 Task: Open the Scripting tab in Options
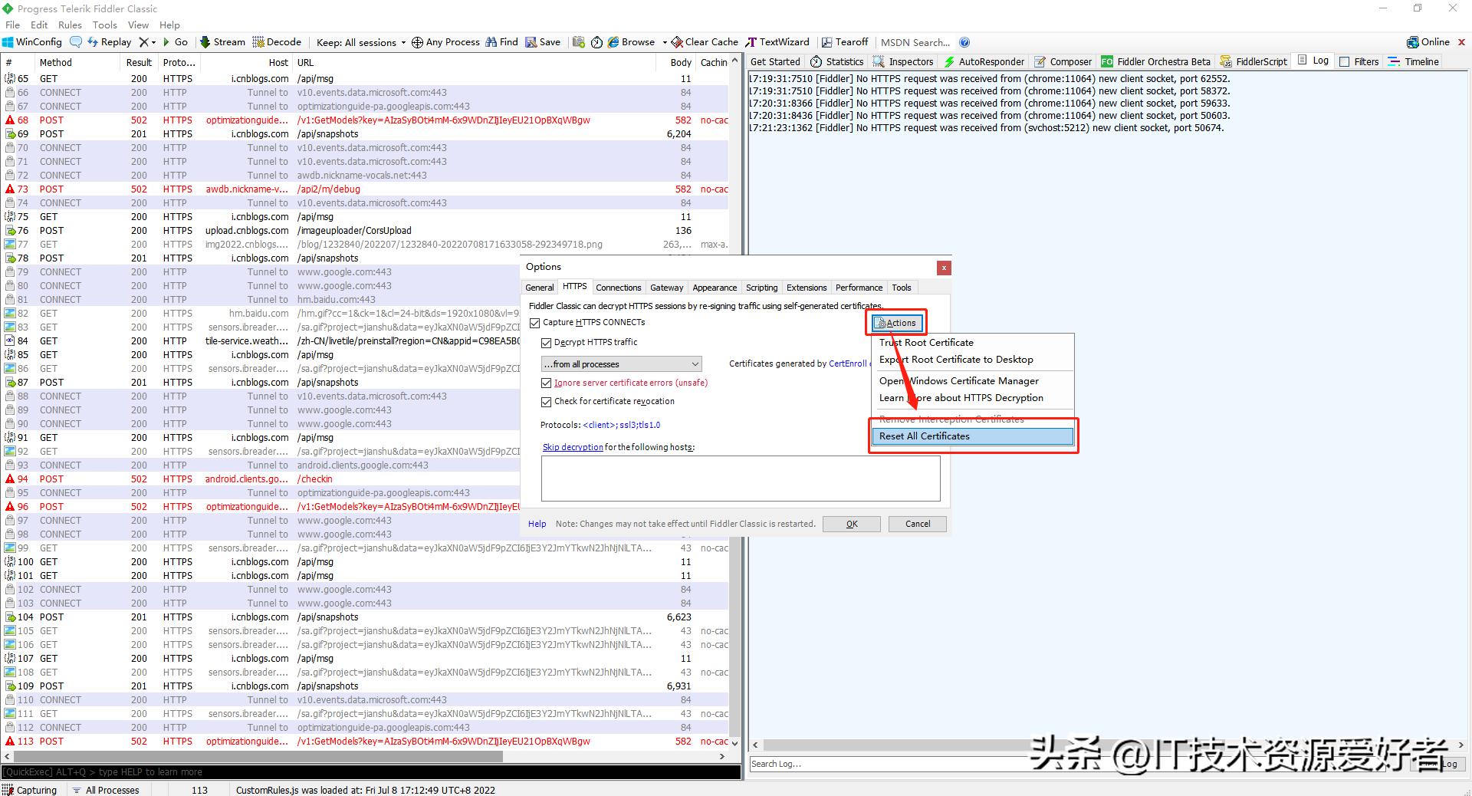(761, 288)
